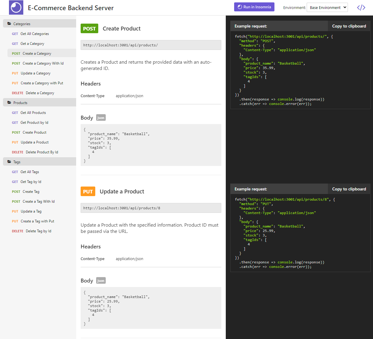Viewport: 373px width, 339px height.
Task: Go to PUT Update a Product in sidebar
Action: 42,142
